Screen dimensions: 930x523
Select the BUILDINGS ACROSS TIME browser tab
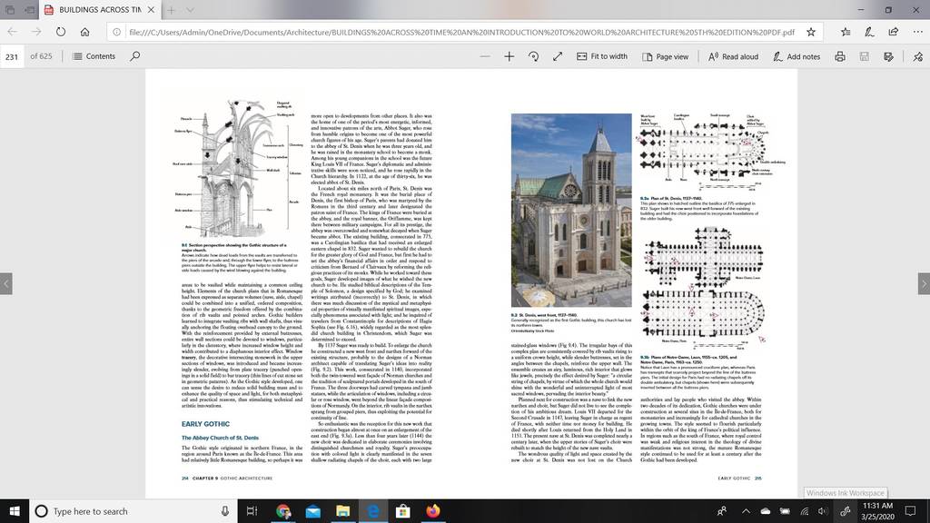point(100,10)
